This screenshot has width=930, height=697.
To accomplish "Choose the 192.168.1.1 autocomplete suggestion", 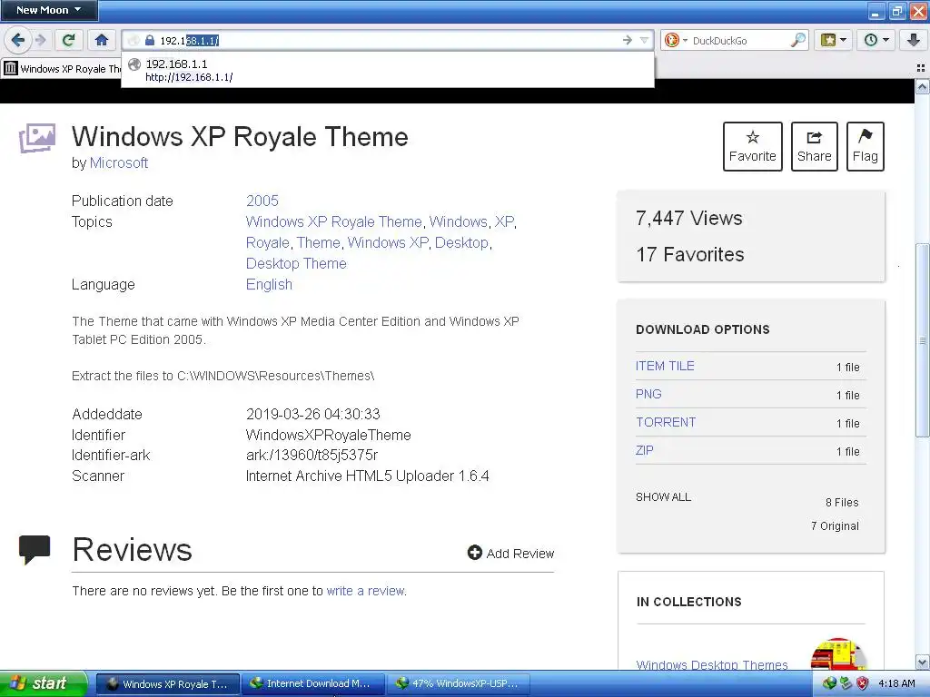I will [x=387, y=70].
